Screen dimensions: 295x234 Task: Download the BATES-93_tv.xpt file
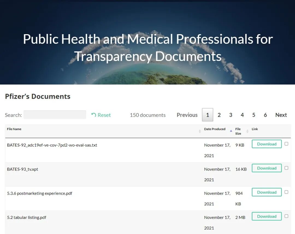pos(267,168)
